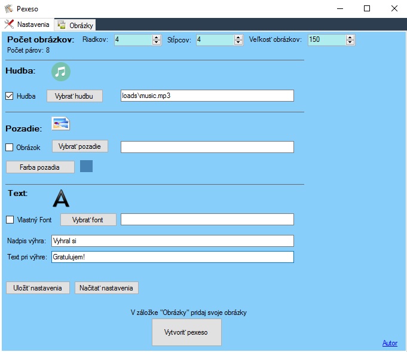Click the Vybrať pozadie button
This screenshot has height=352, width=407.
[80, 146]
